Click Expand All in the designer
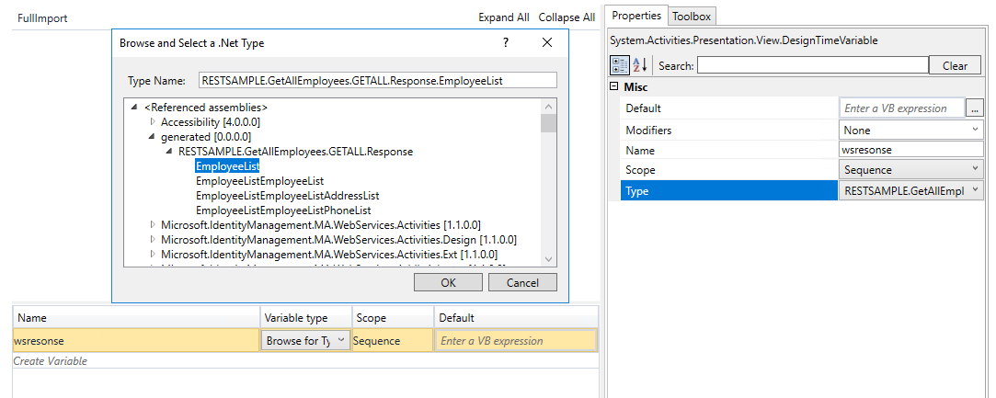 click(x=504, y=17)
